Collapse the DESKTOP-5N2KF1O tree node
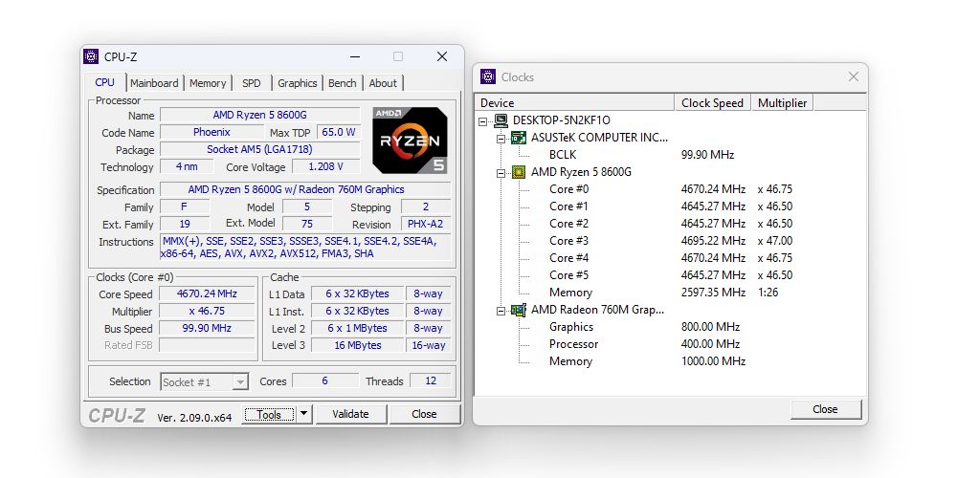This screenshot has width=957, height=478. click(x=484, y=121)
